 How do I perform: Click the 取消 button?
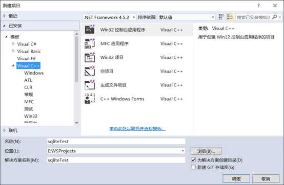266,179
